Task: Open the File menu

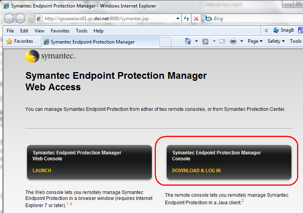Action: pos(10,31)
